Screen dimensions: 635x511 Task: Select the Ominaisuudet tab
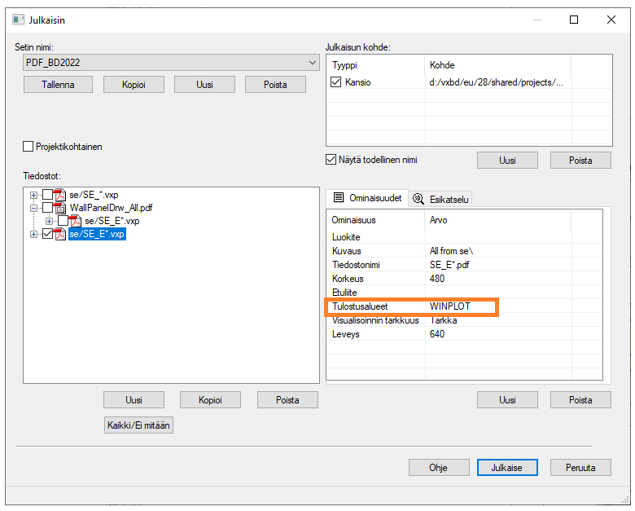point(366,198)
